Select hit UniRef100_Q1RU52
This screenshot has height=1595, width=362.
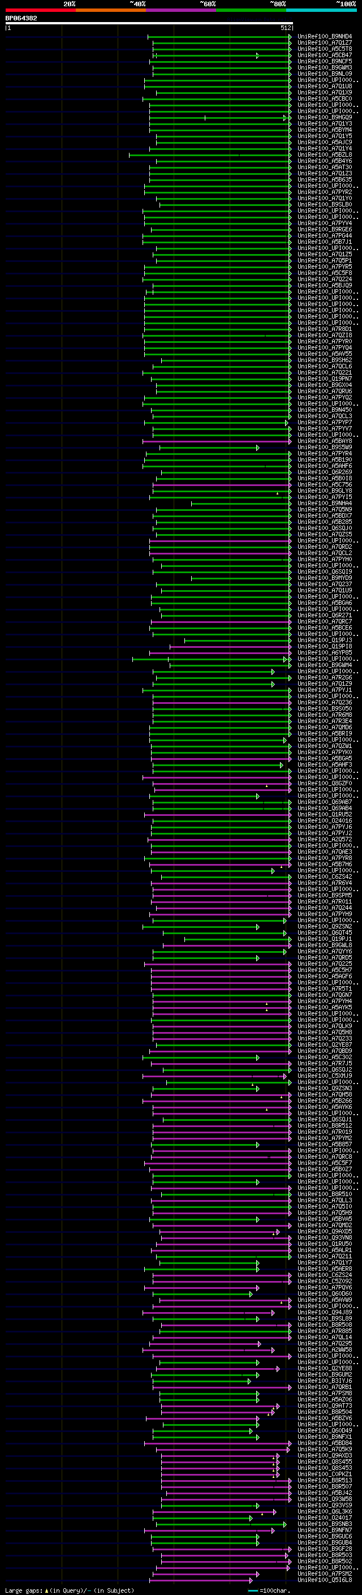point(325,815)
